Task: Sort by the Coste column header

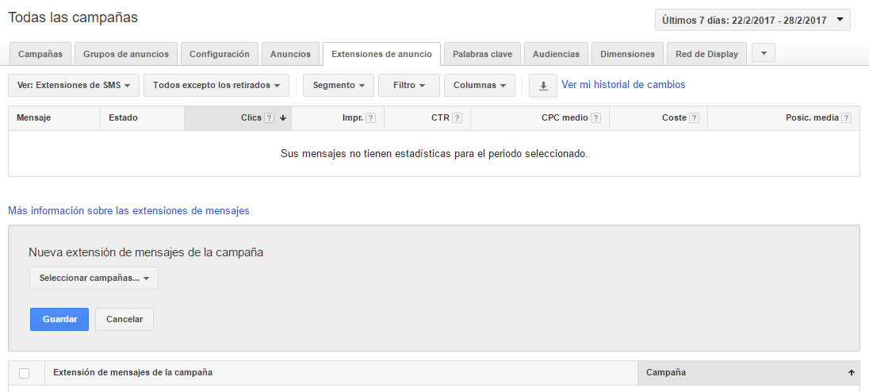Action: coord(658,118)
